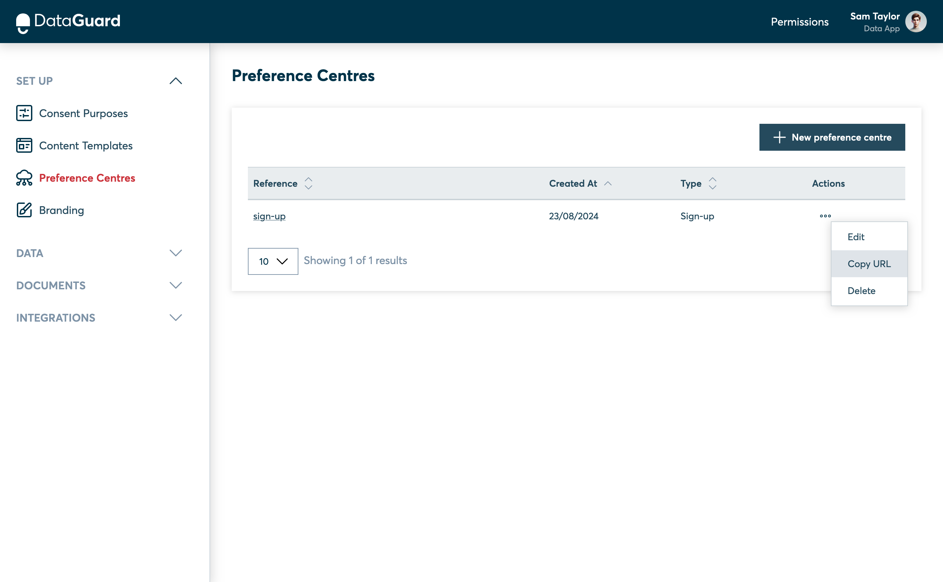
Task: Click the Content Templates icon in sidebar
Action: pos(24,145)
